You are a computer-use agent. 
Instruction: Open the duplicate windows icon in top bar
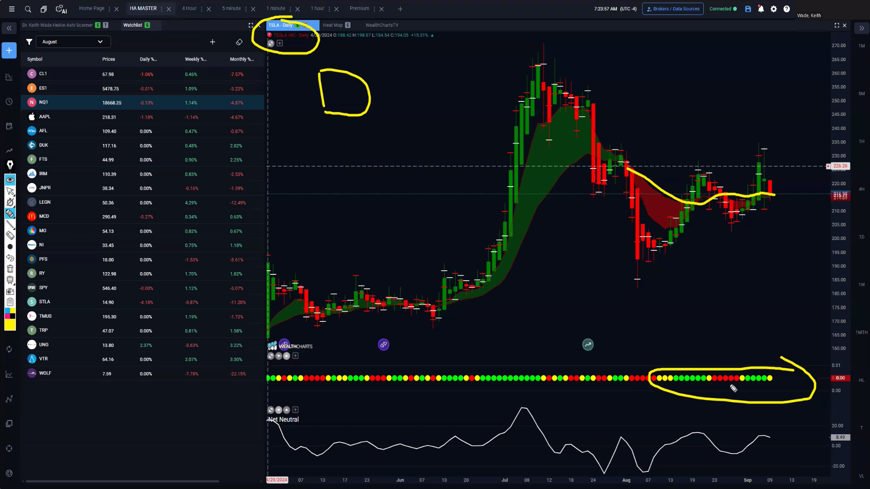[x=43, y=9]
